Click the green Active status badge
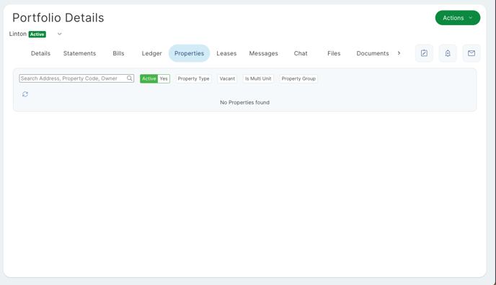This screenshot has width=496, height=285. coord(37,34)
